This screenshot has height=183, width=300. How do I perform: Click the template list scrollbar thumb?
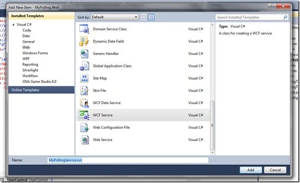[212, 125]
